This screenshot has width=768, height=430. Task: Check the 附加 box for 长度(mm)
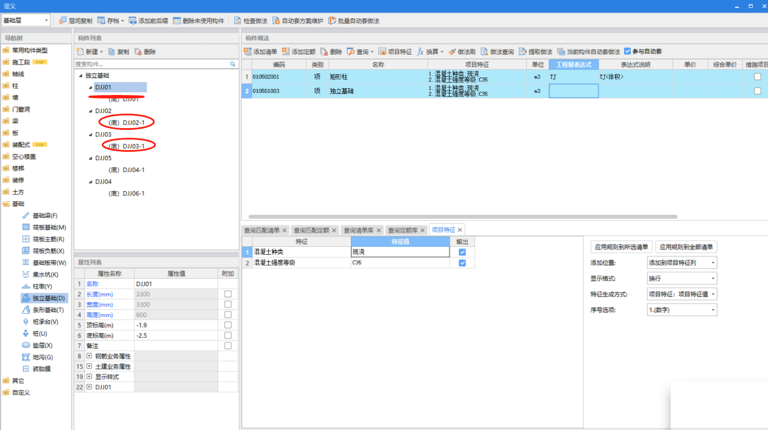228,294
